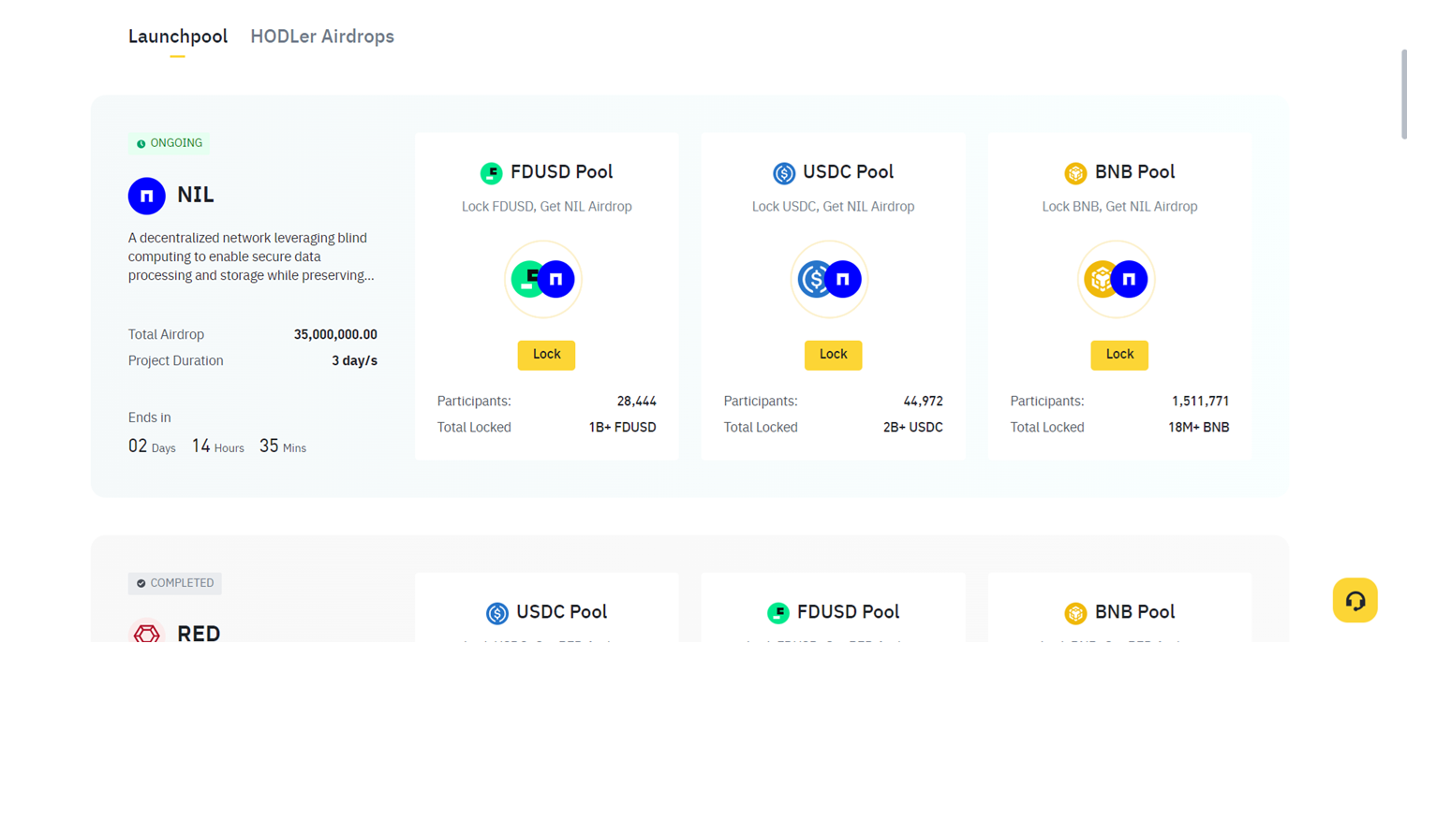Screen dimensions: 1436x834
Task: Click Project Duration value 3 day/s
Action: tap(354, 361)
